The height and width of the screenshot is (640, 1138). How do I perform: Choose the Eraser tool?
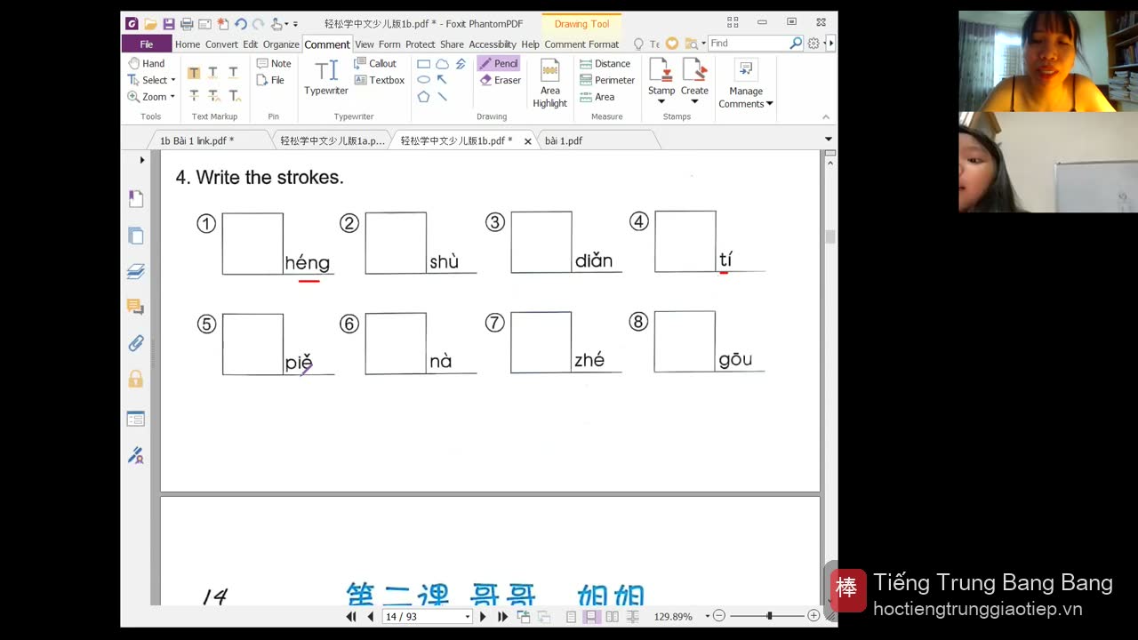500,80
